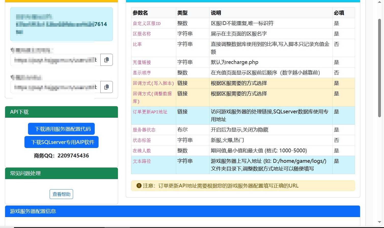Select the blue 游戏服务器配置信息 header bar
Viewport: 384px width, 228px height.
click(182, 211)
